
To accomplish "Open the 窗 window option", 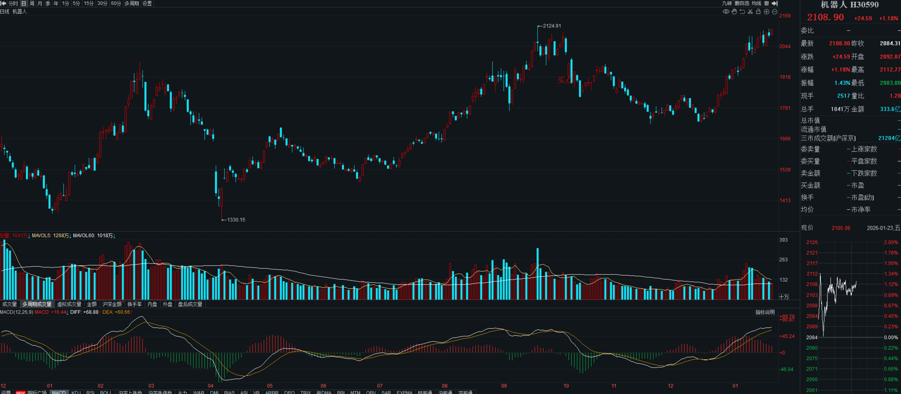I will pyautogui.click(x=766, y=3).
